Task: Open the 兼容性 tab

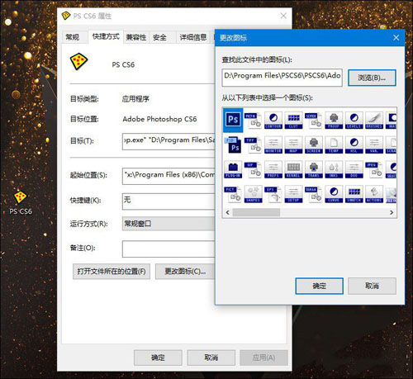Action: [x=136, y=37]
